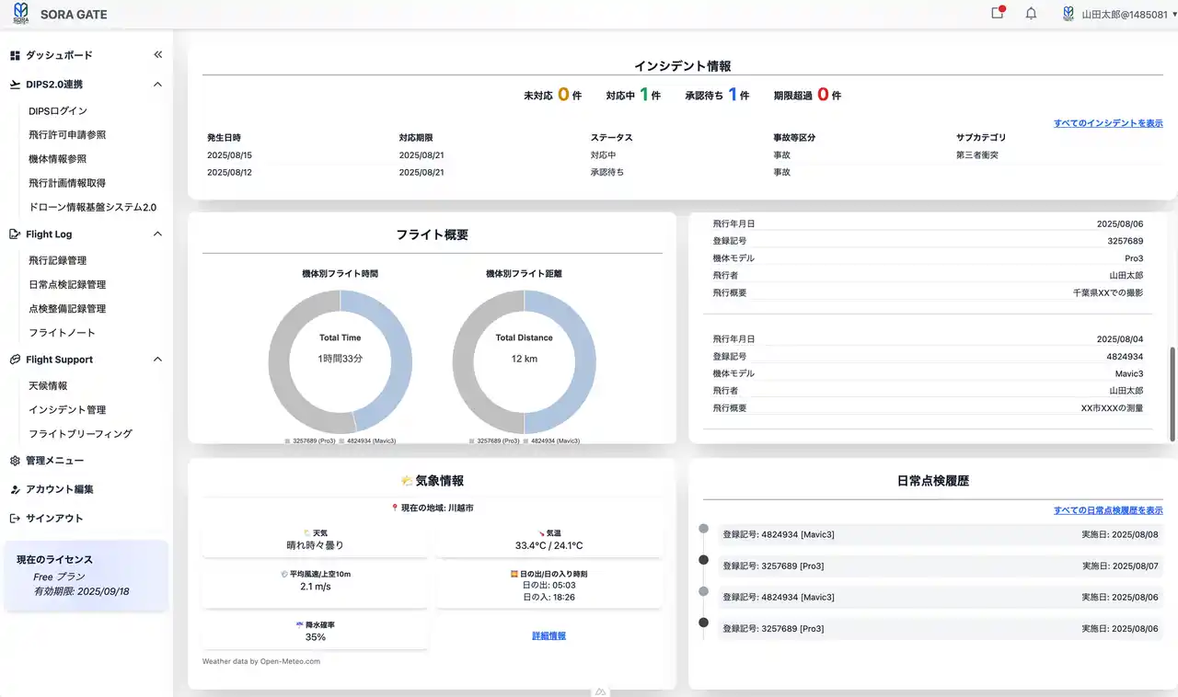This screenshot has height=697, width=1178.
Task: Click the page vertical scrollbar thumb
Action: (x=1172, y=394)
